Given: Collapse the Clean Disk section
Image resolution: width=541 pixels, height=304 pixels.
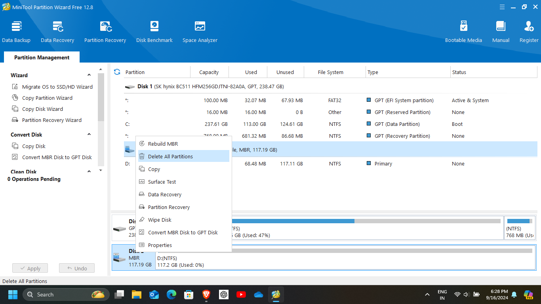Looking at the screenshot, I should (89, 172).
